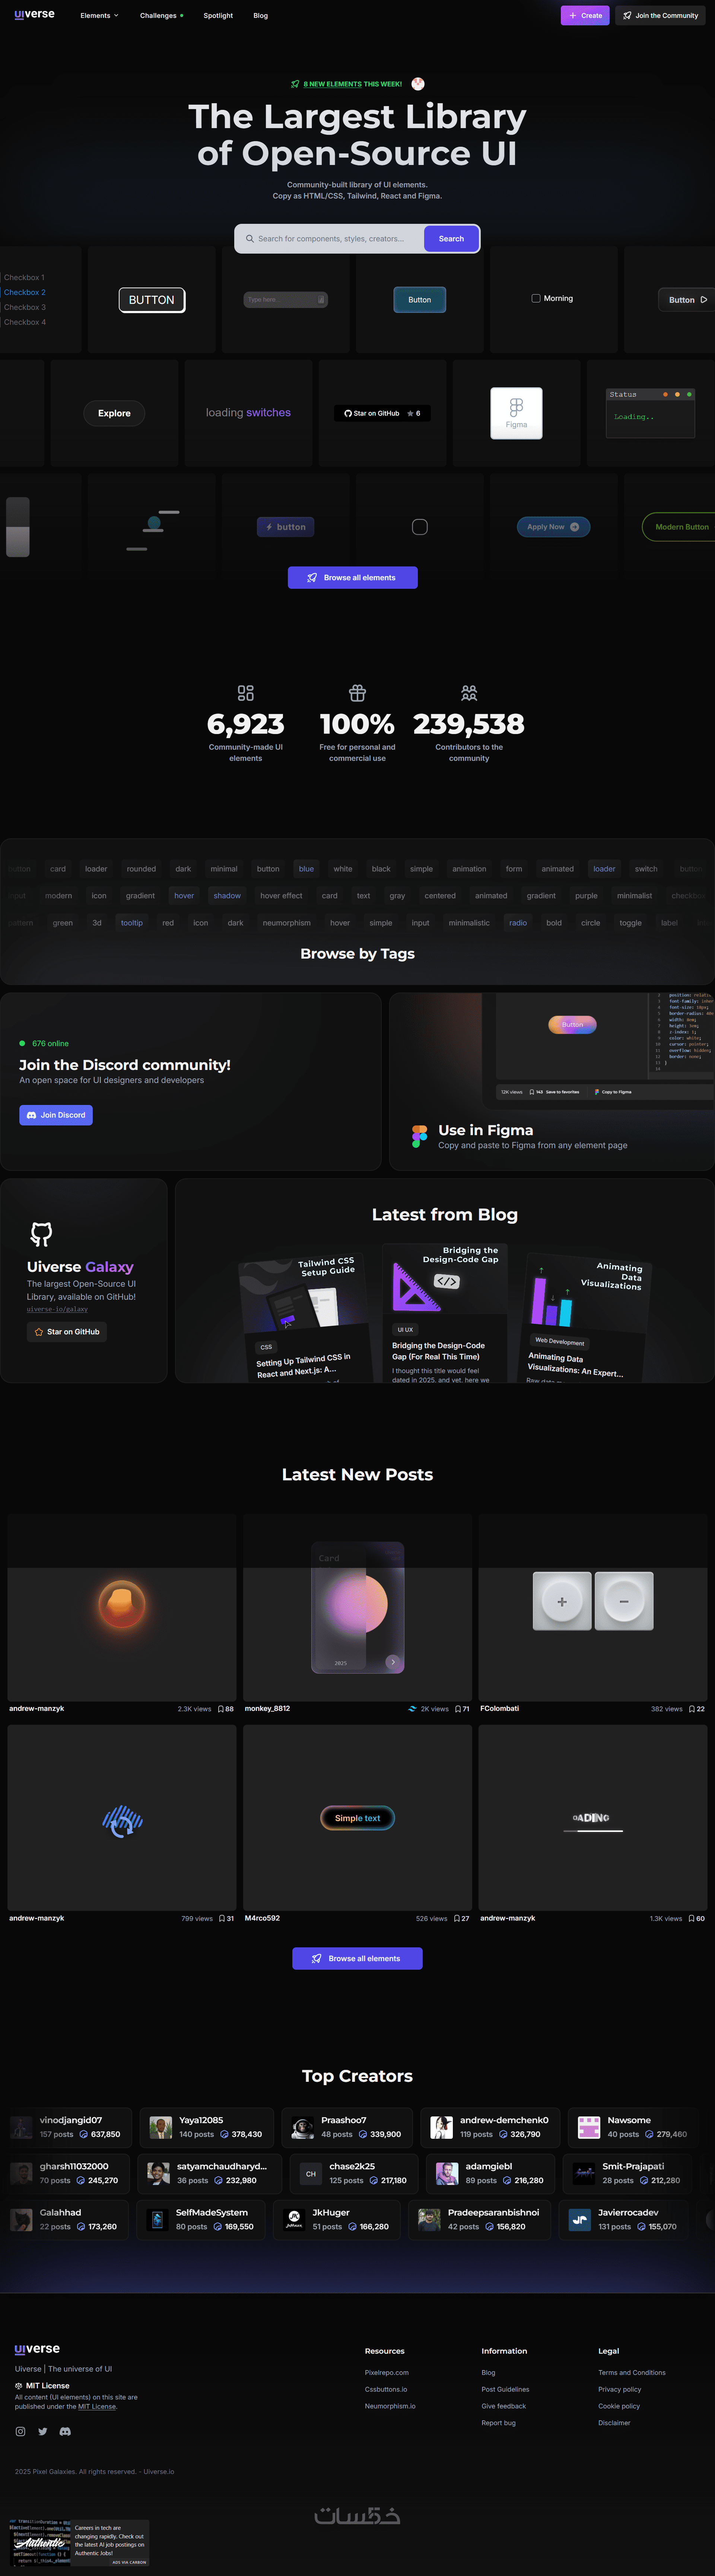Click the Figma logo card

coord(516,413)
